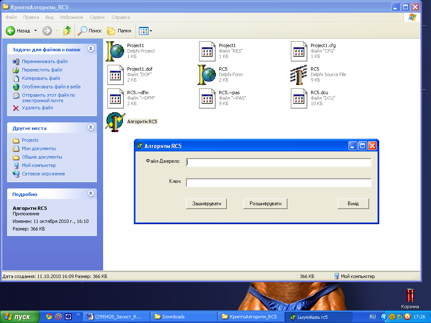Click the 17:26 clock in tray

419,317
